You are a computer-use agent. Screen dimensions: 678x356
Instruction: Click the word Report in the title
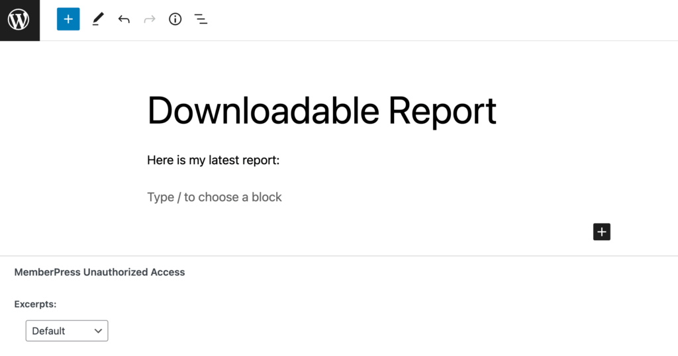(x=442, y=111)
